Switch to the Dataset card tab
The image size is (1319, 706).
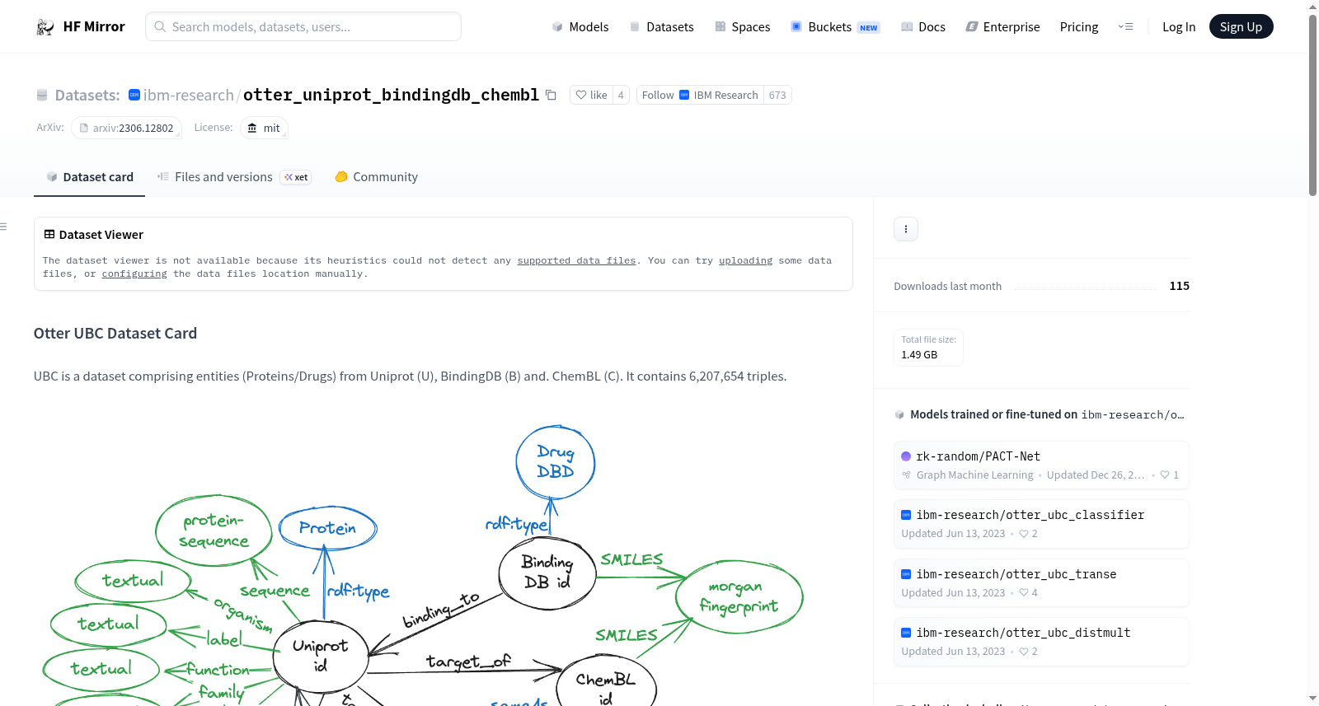[x=89, y=177]
